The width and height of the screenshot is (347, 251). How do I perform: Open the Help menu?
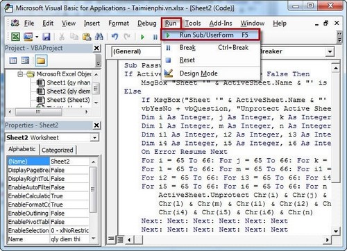(x=280, y=23)
